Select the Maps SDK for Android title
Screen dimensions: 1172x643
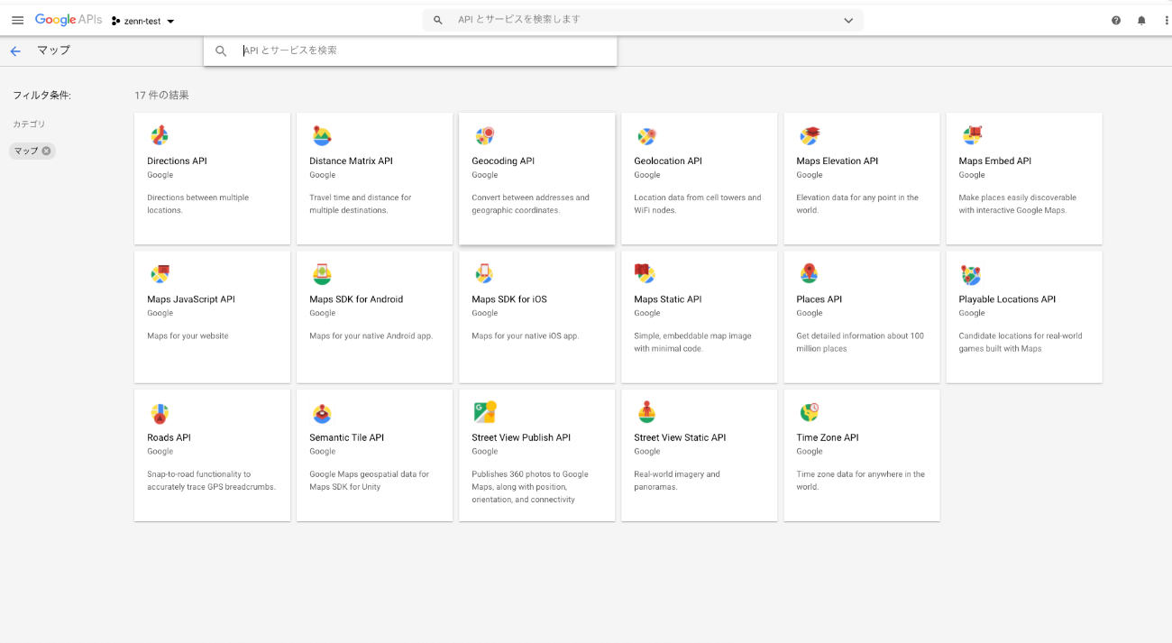tap(356, 299)
